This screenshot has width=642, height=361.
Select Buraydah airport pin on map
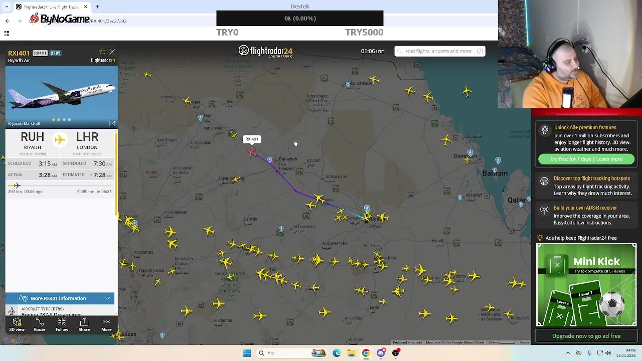(270, 160)
